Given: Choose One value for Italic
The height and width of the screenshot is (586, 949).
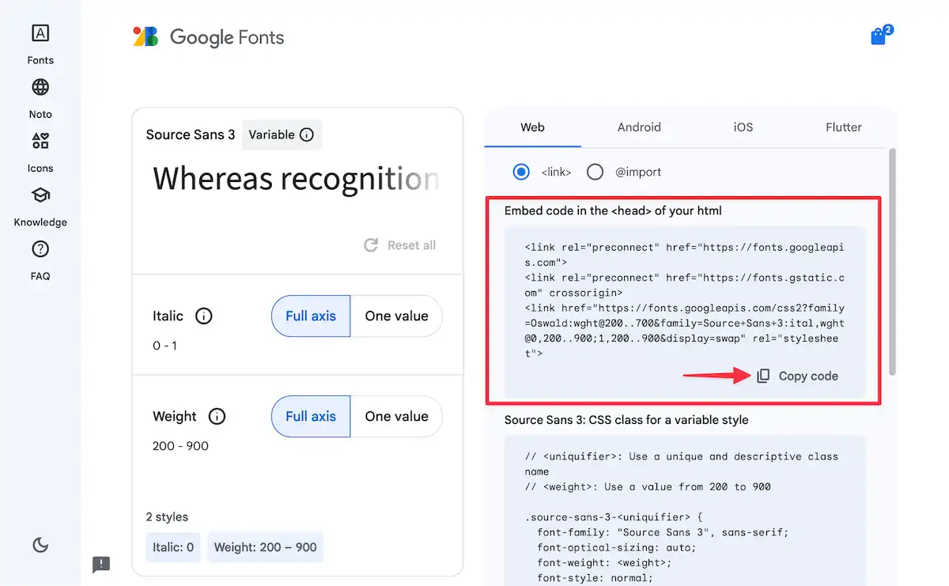Looking at the screenshot, I should click(x=396, y=316).
